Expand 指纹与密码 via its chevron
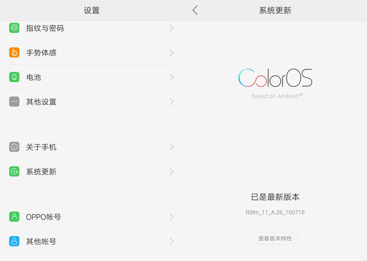 (172, 28)
